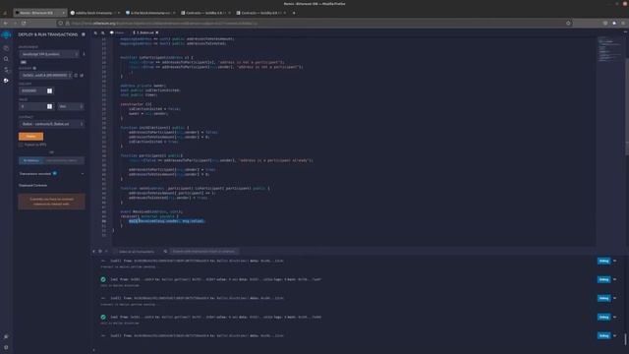629x354 pixels.
Task: Open the Wei value unit dropdown
Action: point(71,106)
